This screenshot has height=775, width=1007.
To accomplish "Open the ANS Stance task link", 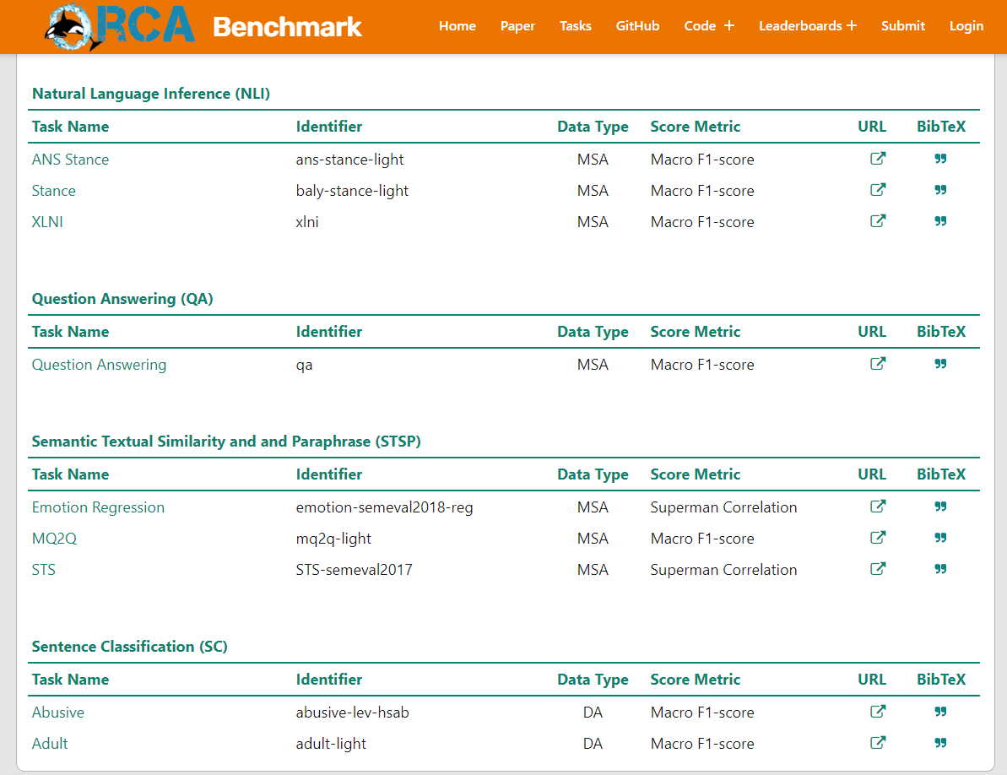I will [x=71, y=160].
